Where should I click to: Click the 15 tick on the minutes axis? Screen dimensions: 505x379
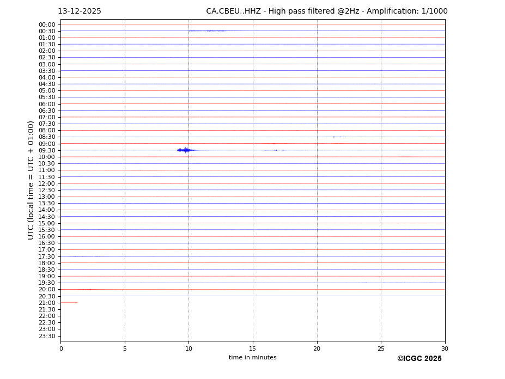[x=253, y=349]
